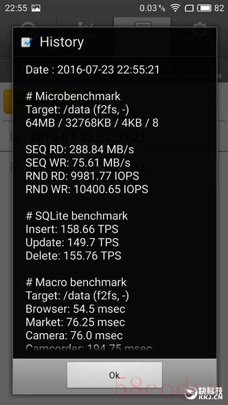
Task: Tap the 22:55 clock in status bar
Action: 16,8
